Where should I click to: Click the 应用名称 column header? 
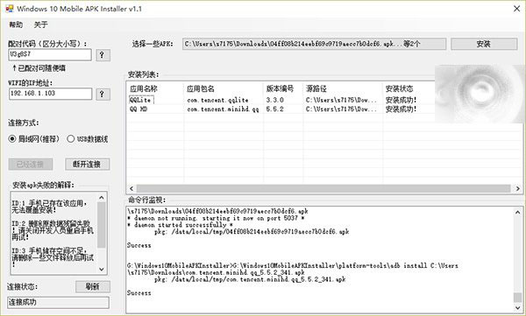tap(144, 88)
